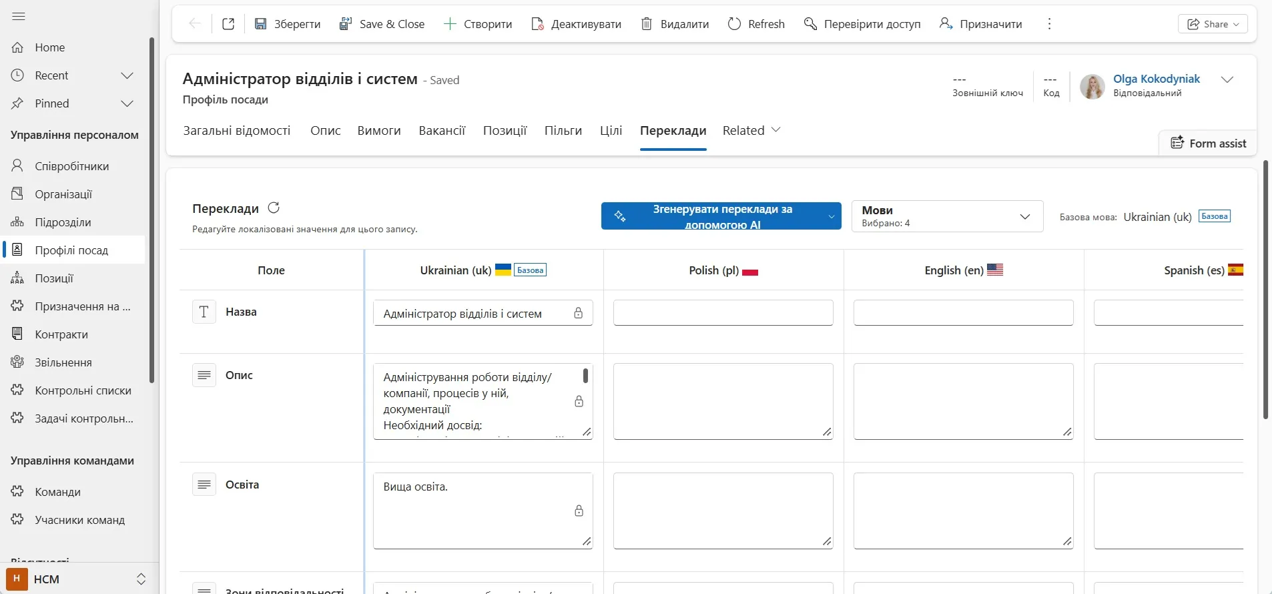This screenshot has width=1272, height=594.
Task: Click the page vertical scrollbar
Action: pyautogui.click(x=1265, y=290)
